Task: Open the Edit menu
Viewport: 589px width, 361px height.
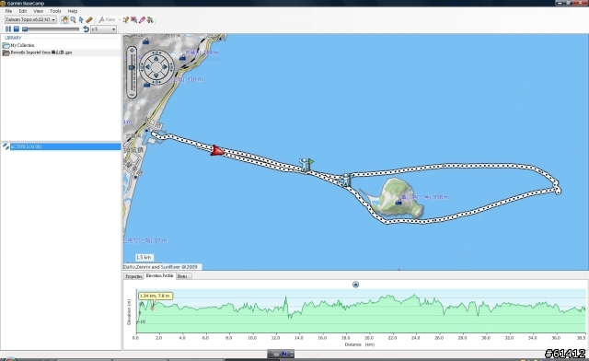Action: pyautogui.click(x=23, y=11)
